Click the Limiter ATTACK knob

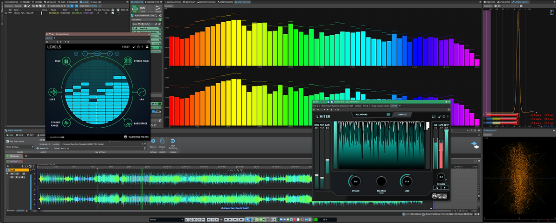[355, 181]
